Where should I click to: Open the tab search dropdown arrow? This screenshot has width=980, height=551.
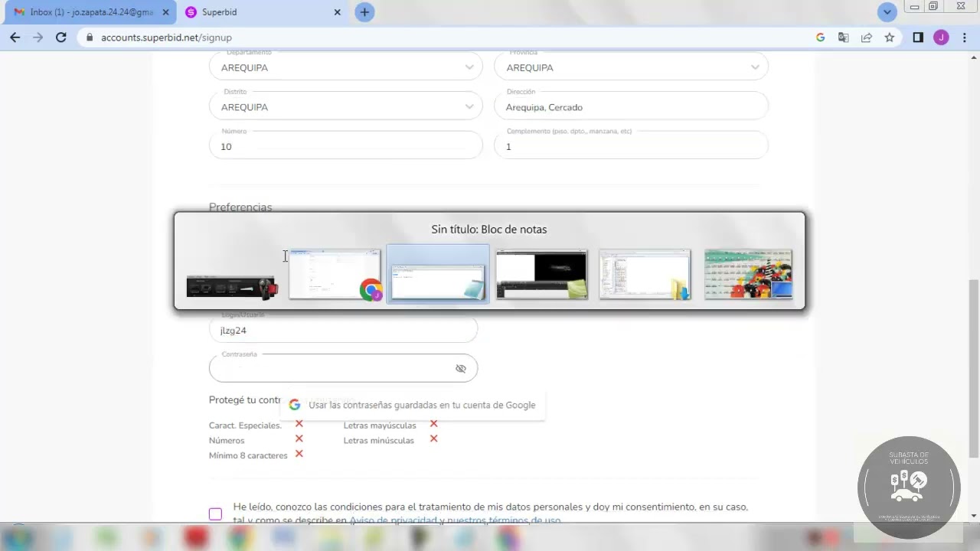pos(887,12)
